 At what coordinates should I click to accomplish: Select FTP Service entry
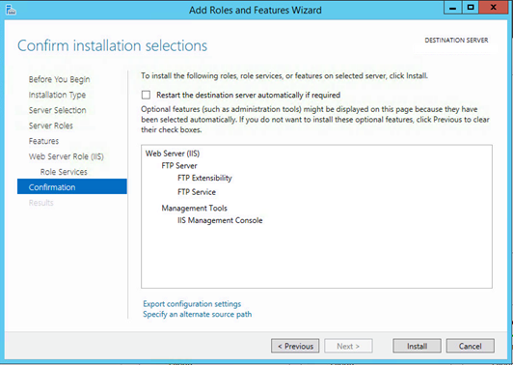(x=197, y=192)
